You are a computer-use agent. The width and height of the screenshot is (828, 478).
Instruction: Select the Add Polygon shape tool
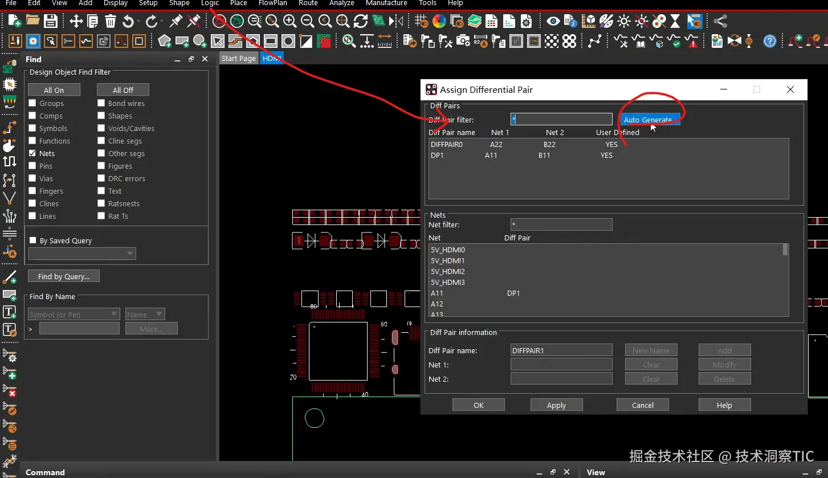point(165,42)
